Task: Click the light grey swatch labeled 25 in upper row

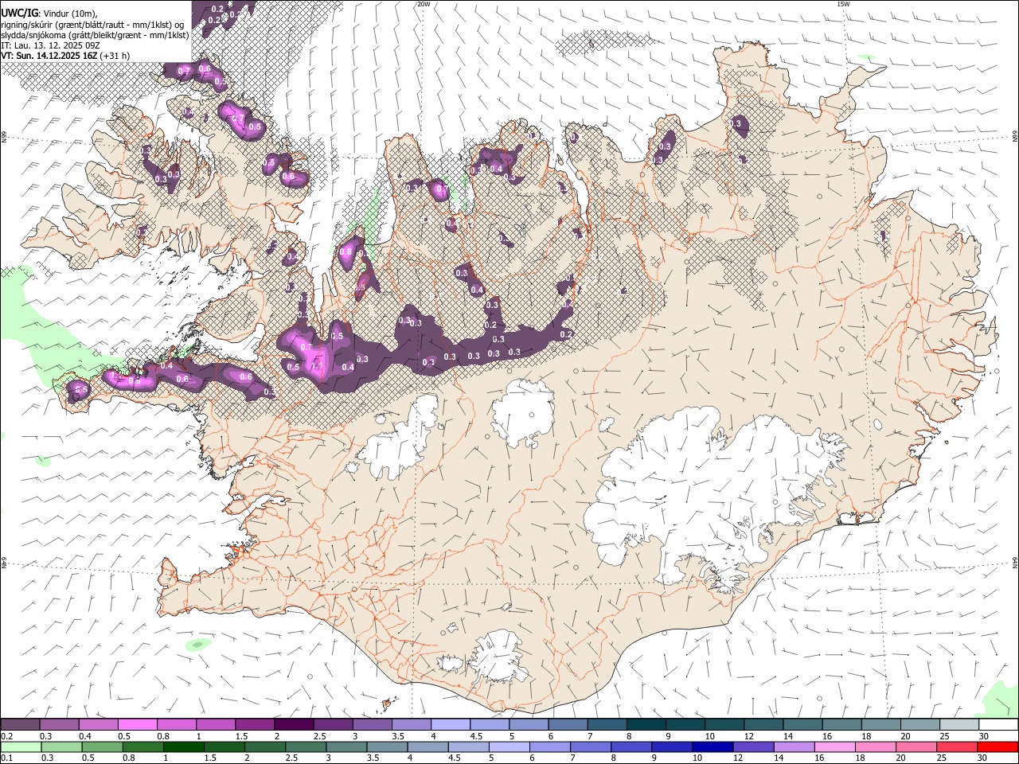Action: (x=958, y=724)
